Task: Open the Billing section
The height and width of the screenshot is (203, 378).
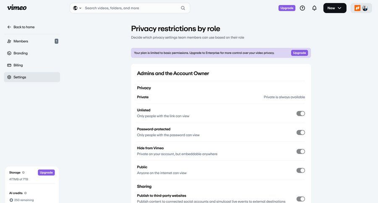Action: pyautogui.click(x=32, y=65)
